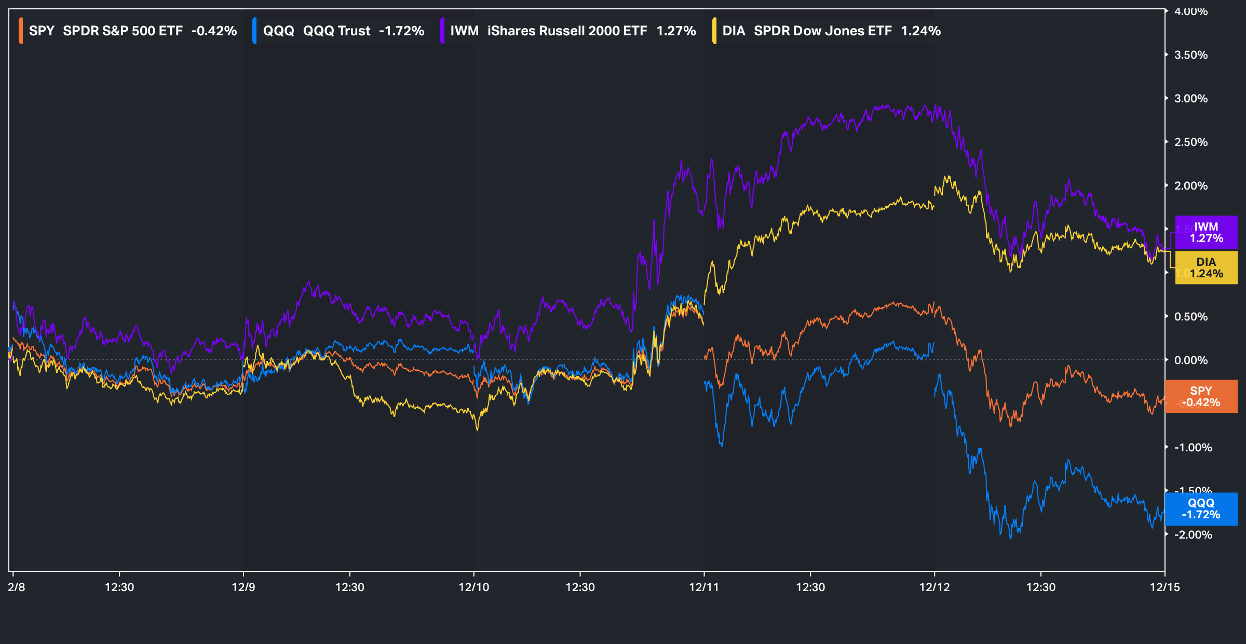This screenshot has height=644, width=1246.
Task: Select the QQQ Trust legend entry
Action: pyautogui.click(x=343, y=31)
